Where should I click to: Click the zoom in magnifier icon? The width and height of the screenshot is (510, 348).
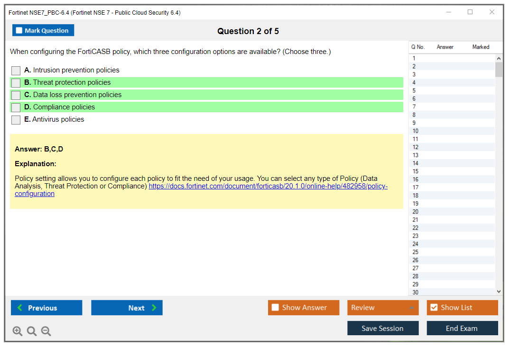click(x=18, y=331)
